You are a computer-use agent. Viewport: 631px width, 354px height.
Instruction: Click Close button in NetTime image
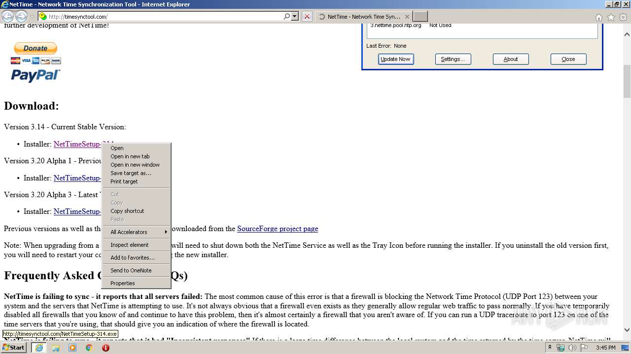(568, 59)
